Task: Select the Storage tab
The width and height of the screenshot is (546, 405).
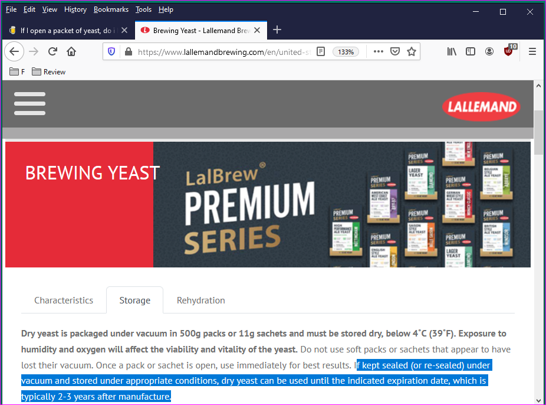Action: (135, 300)
